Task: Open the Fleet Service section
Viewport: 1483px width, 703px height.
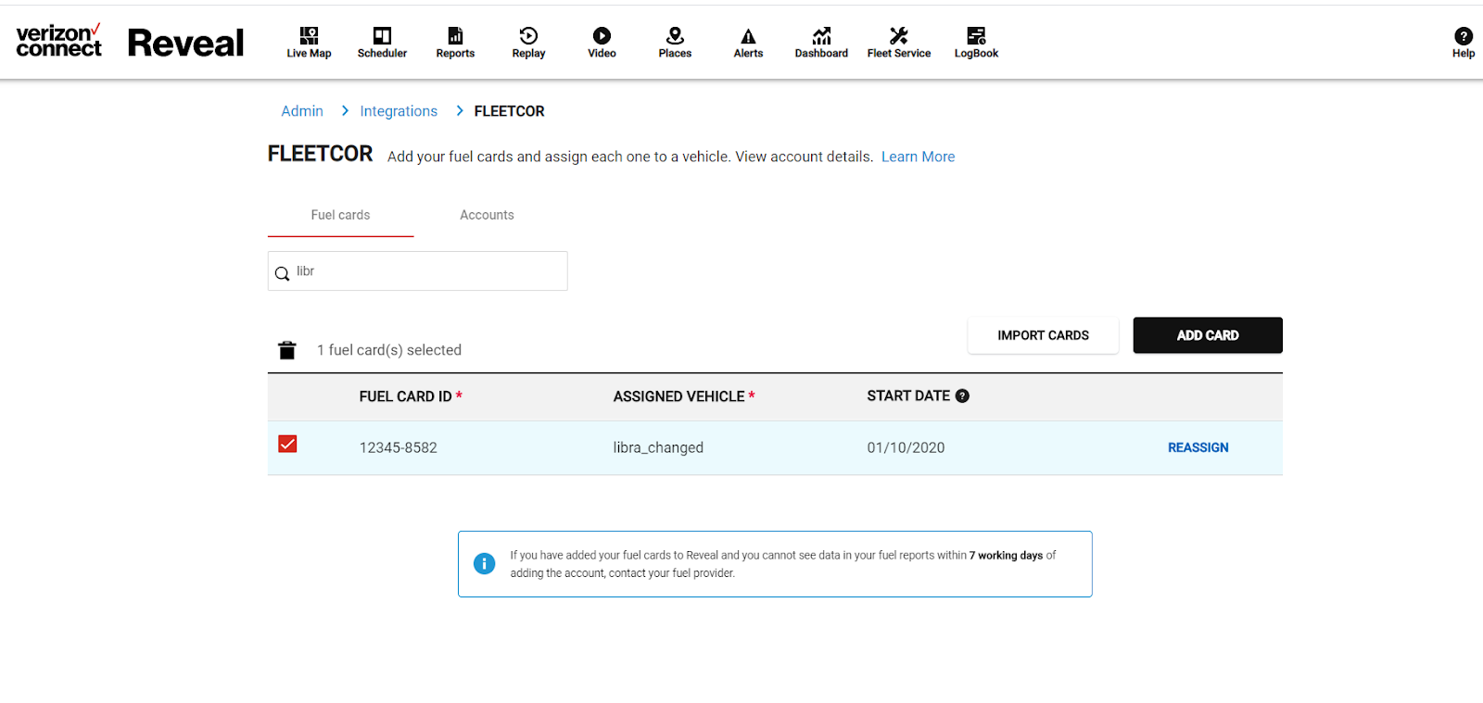Action: (x=899, y=43)
